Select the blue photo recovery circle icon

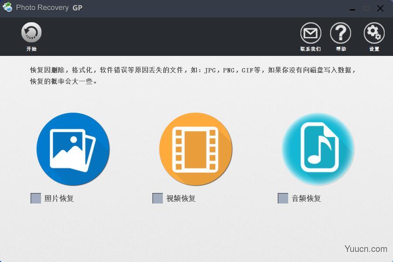coord(73,149)
